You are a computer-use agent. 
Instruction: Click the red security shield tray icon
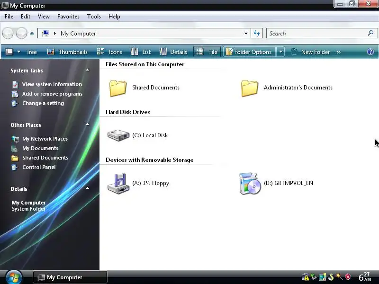[348, 277]
